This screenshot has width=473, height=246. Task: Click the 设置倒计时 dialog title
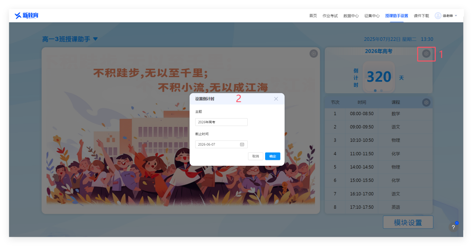[x=205, y=99]
